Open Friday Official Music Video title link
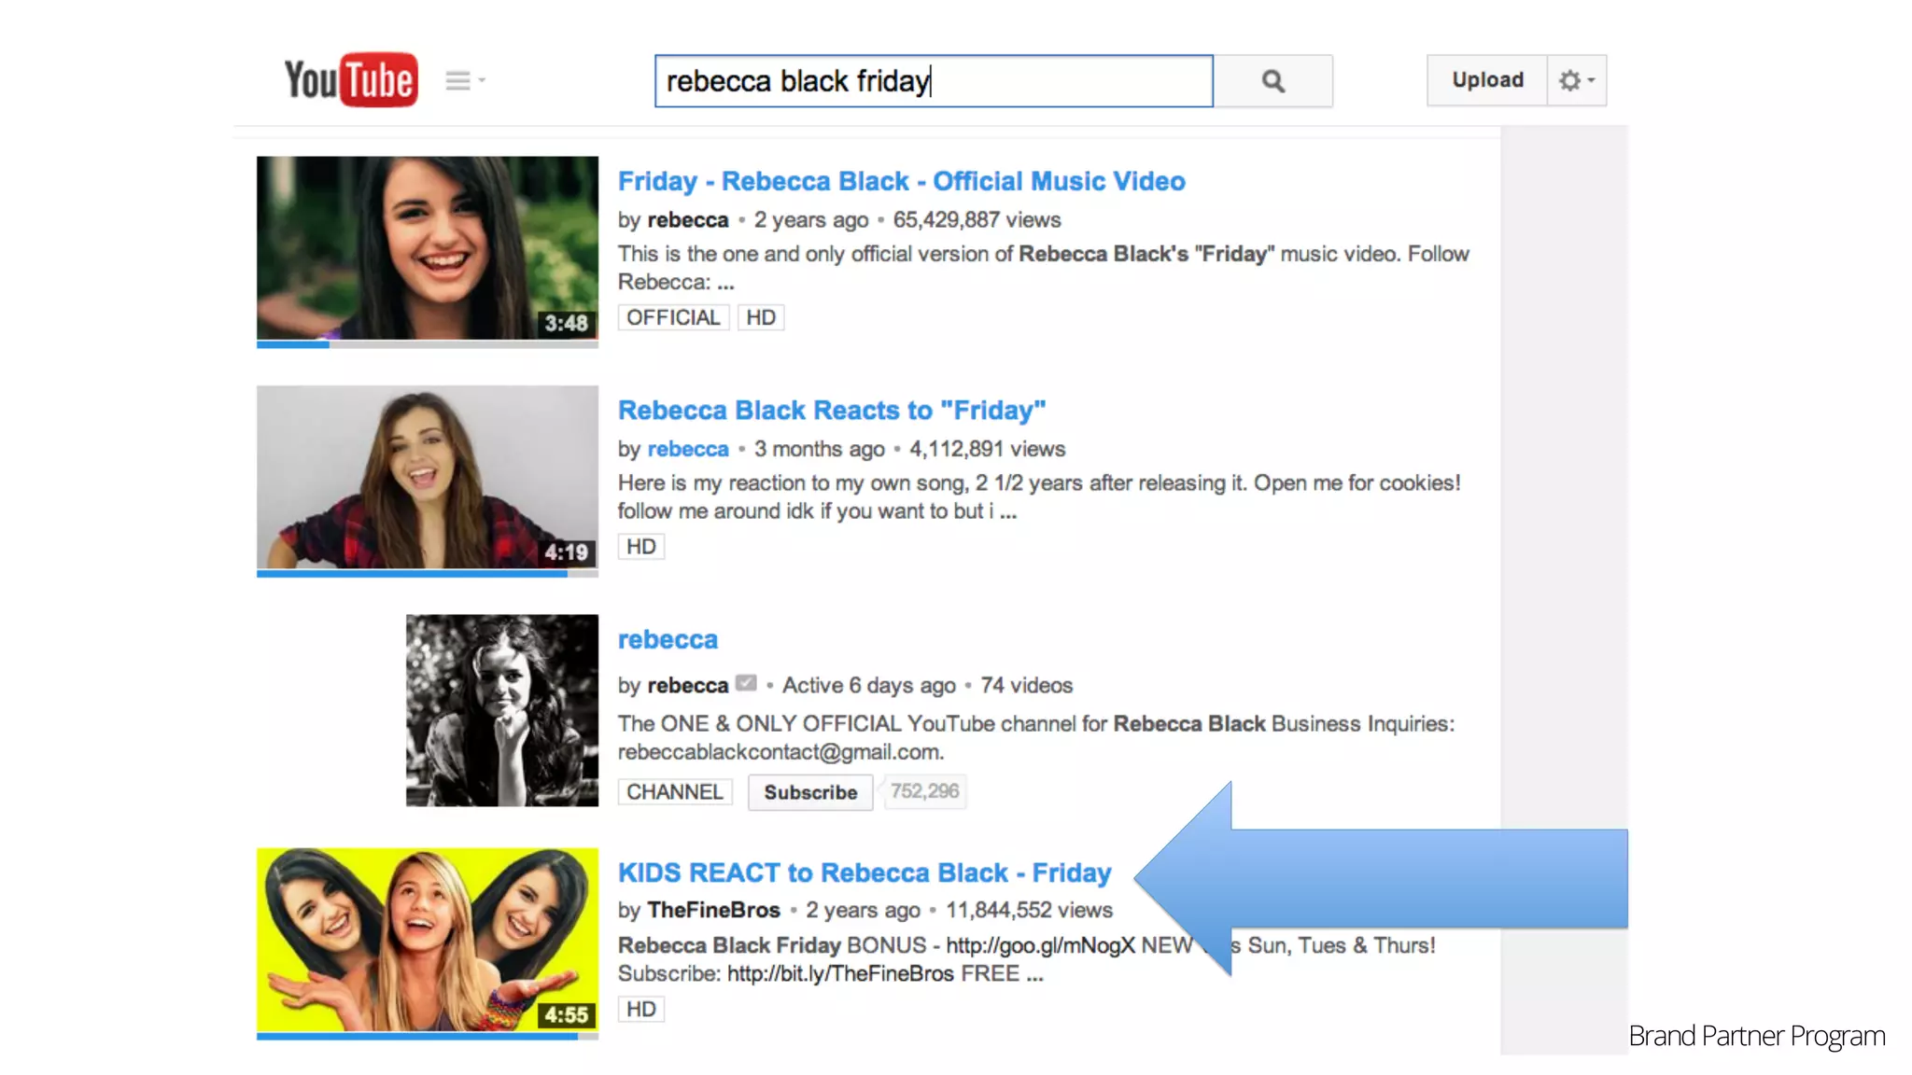Image resolution: width=1912 pixels, height=1075 pixels. 901,181
